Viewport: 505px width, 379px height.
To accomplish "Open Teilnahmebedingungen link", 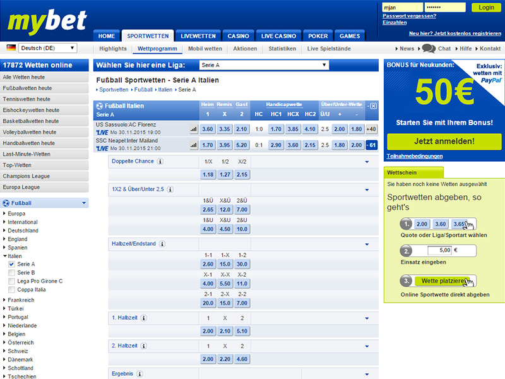I will [415, 156].
